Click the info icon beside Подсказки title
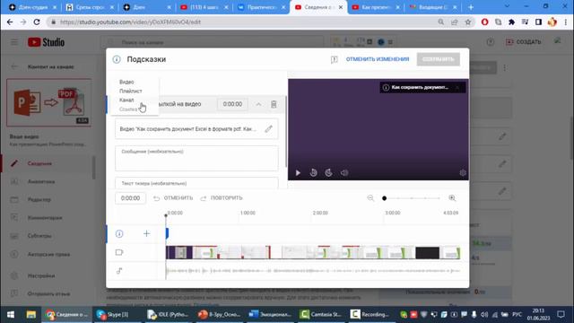 click(117, 59)
